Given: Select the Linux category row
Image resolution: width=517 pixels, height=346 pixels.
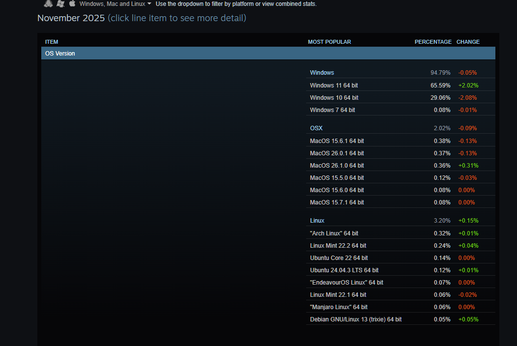Looking at the screenshot, I should (400, 220).
